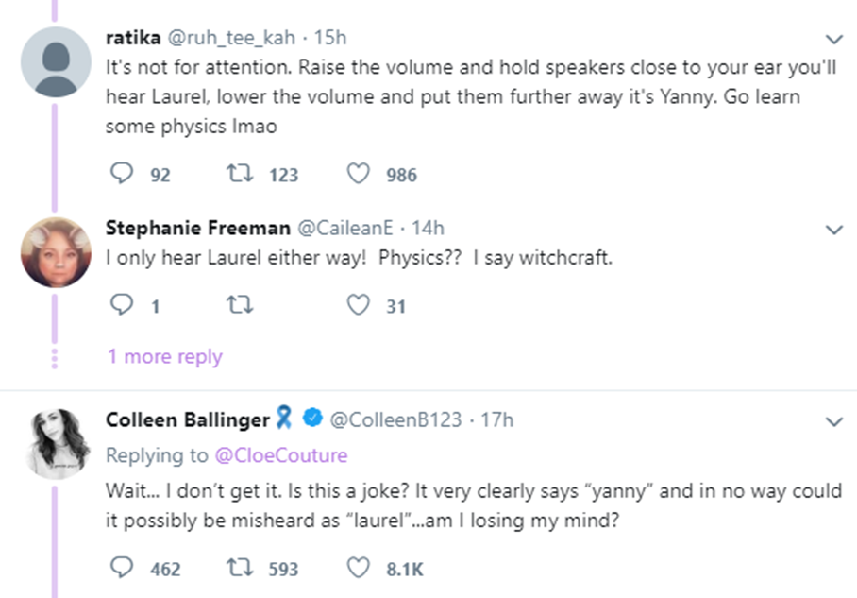Open the options chevron on ratika's tweet
Screen dimensions: 857x598
(833, 40)
